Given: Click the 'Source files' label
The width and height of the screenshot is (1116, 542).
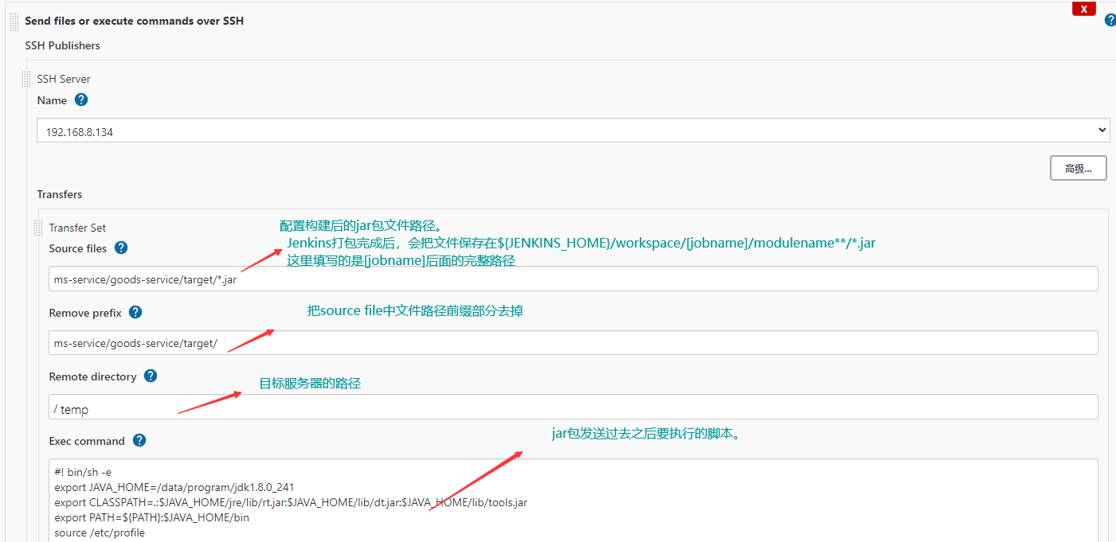Looking at the screenshot, I should pyautogui.click(x=77, y=248).
